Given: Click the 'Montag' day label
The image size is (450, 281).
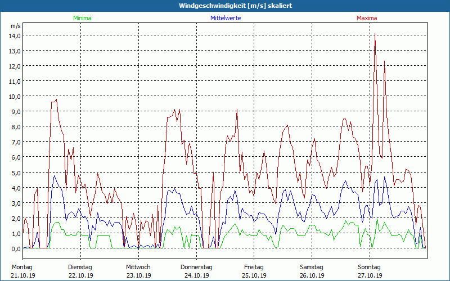Looking at the screenshot, I should (22, 268).
